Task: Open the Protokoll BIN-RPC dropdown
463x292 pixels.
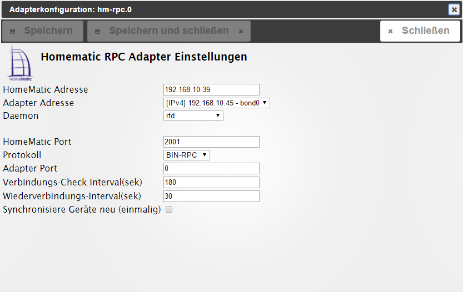Action: click(186, 155)
